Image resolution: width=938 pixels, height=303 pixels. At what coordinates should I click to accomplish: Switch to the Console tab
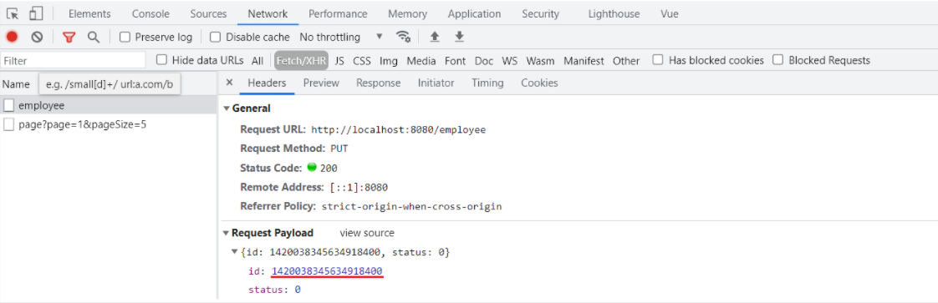pos(150,13)
